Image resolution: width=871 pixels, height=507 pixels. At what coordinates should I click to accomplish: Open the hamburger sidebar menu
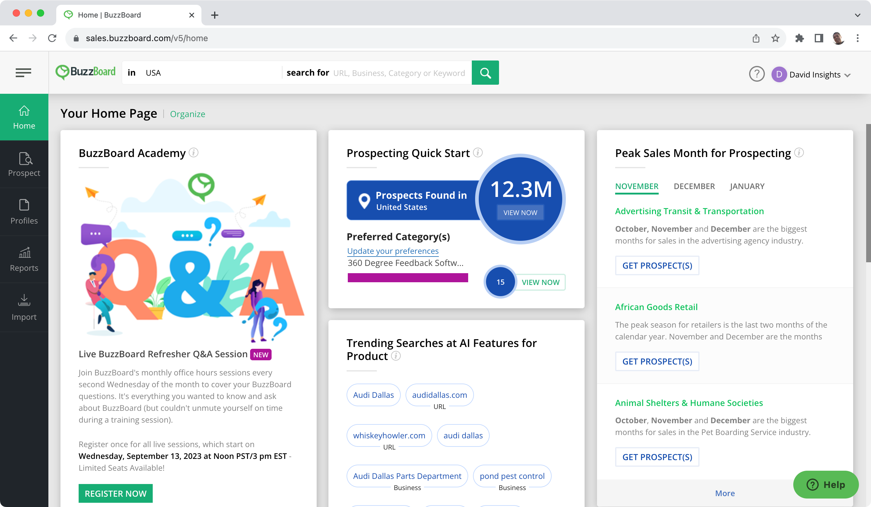point(23,73)
